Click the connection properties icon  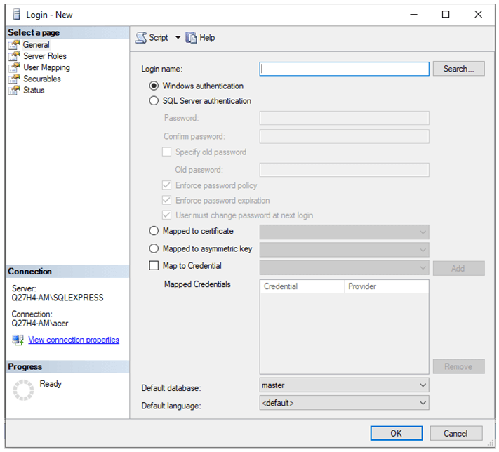[x=18, y=340]
